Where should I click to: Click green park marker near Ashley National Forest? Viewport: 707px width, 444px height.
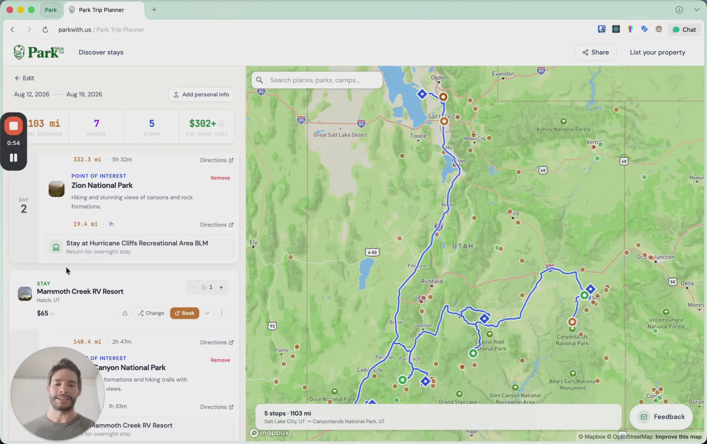[x=564, y=121]
